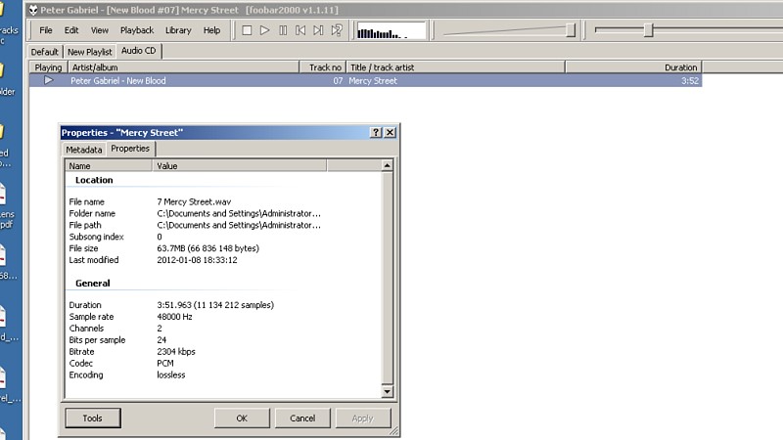The image size is (783, 440).
Task: Switch to the Metadata tab
Action: (x=83, y=150)
